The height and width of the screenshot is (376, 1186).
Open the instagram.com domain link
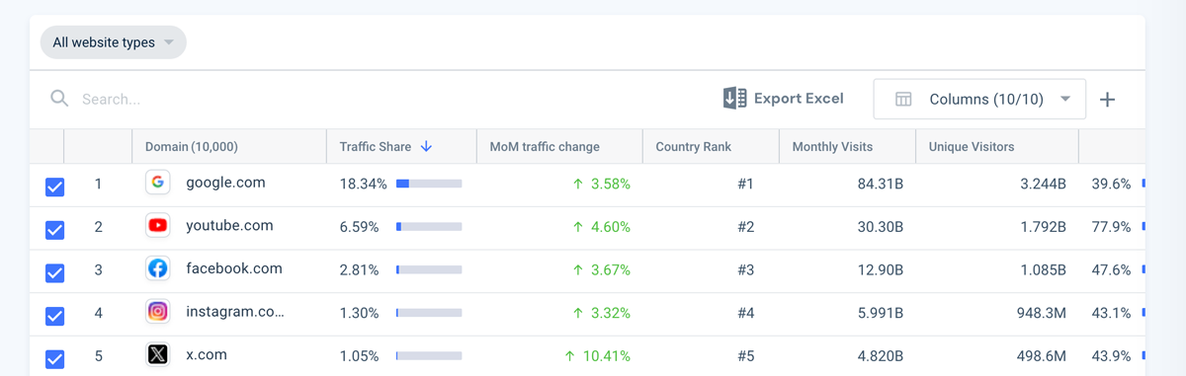(235, 312)
